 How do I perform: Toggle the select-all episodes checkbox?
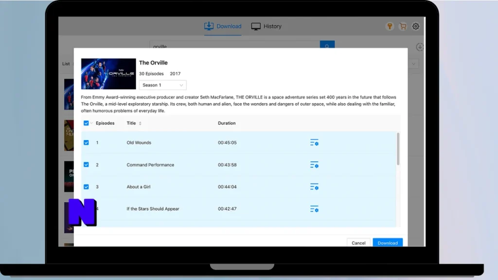click(86, 123)
